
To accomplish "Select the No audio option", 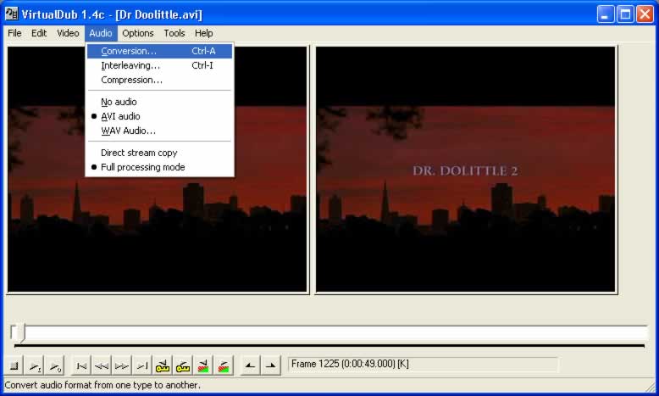I will (160, 102).
